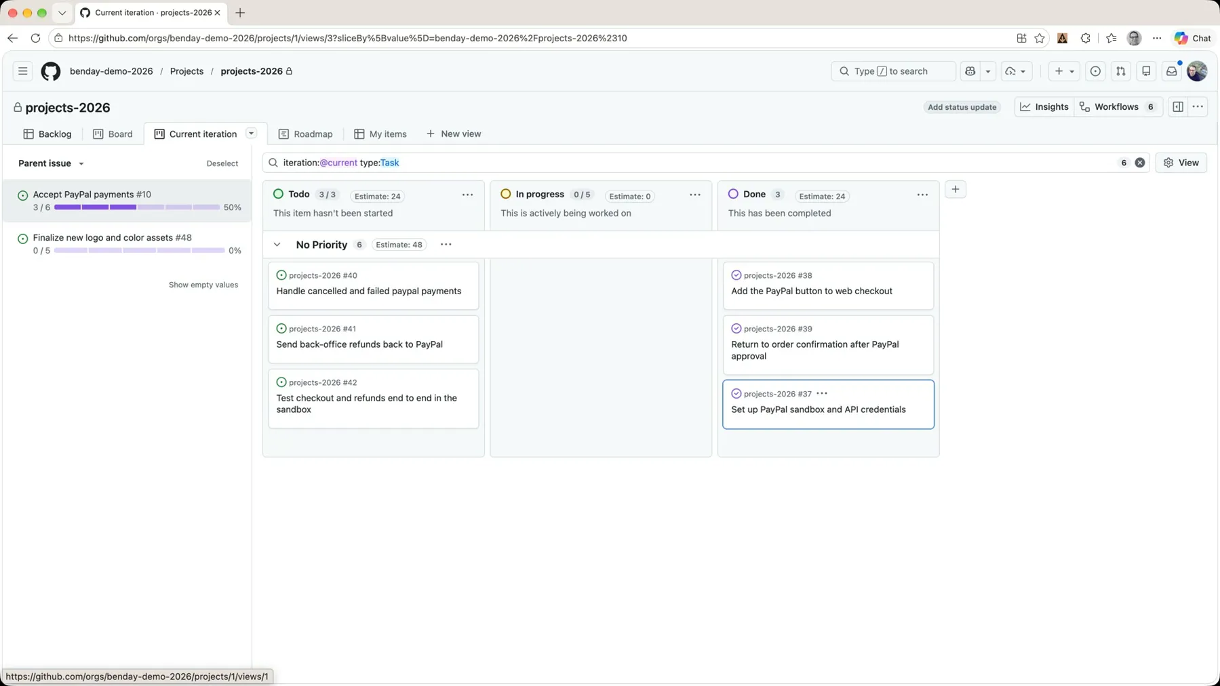Reload the page in browser
The image size is (1220, 686).
pyautogui.click(x=35, y=39)
